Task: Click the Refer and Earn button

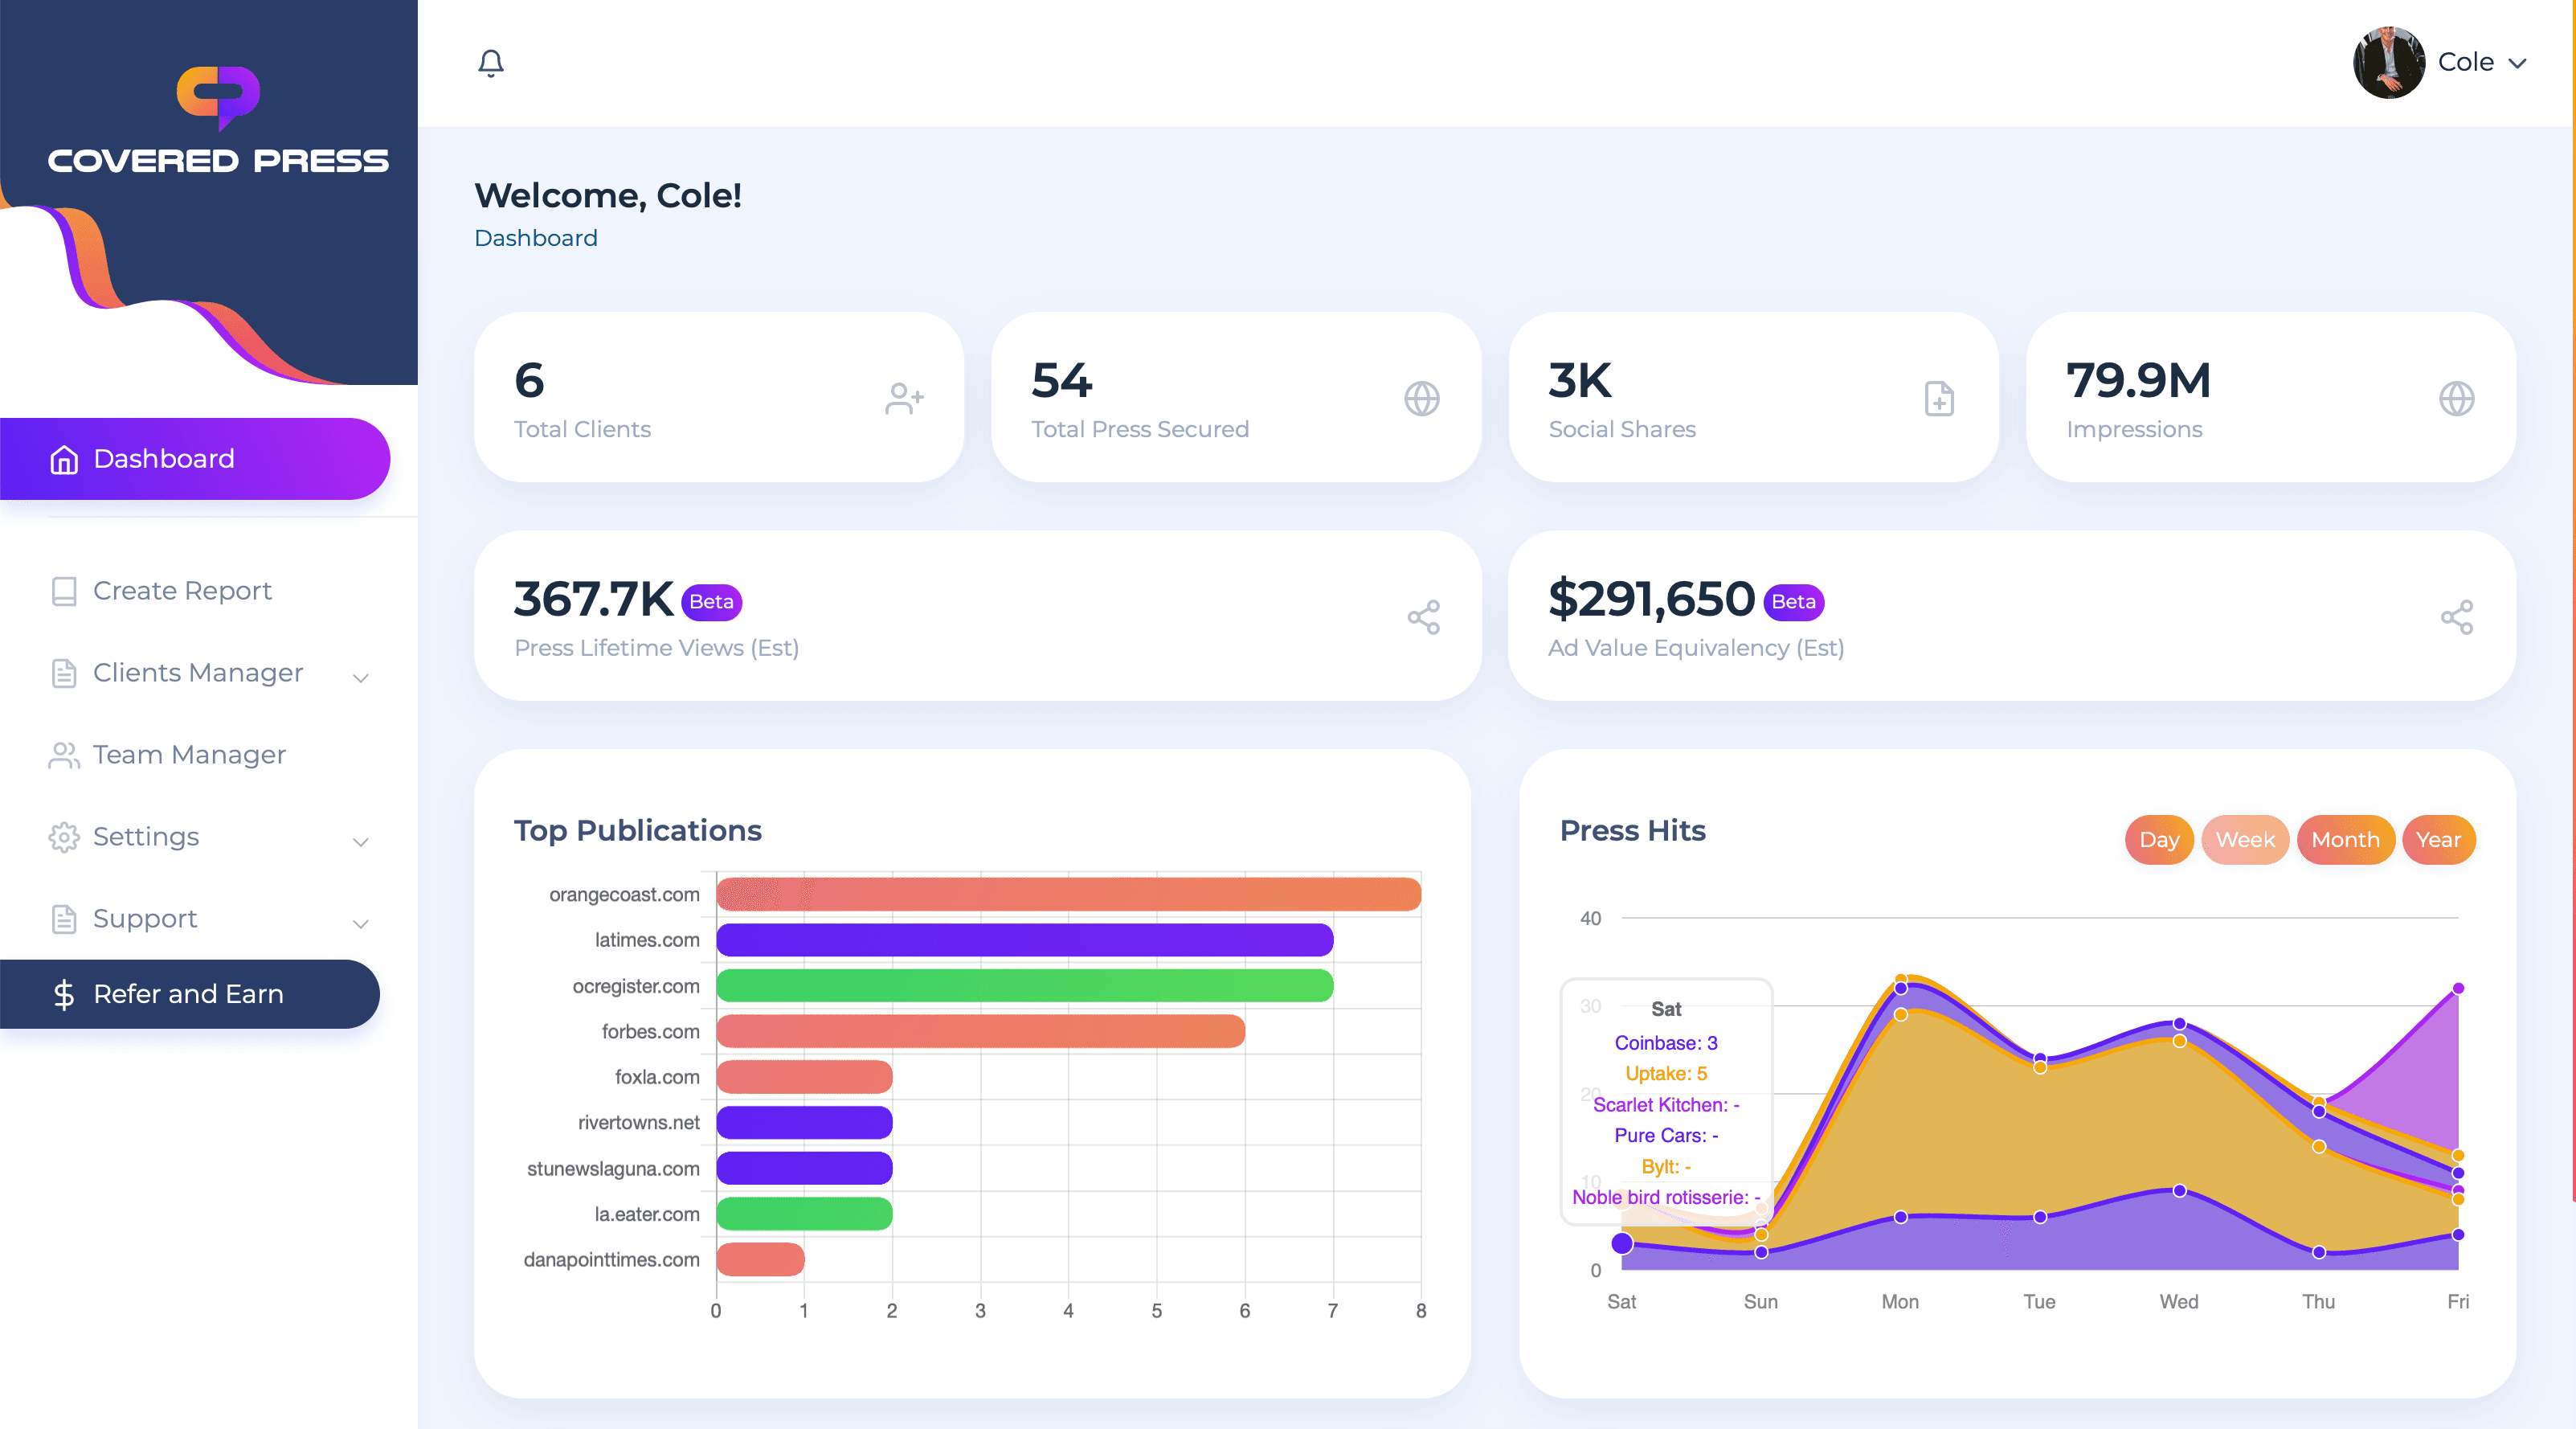Action: coord(188,994)
